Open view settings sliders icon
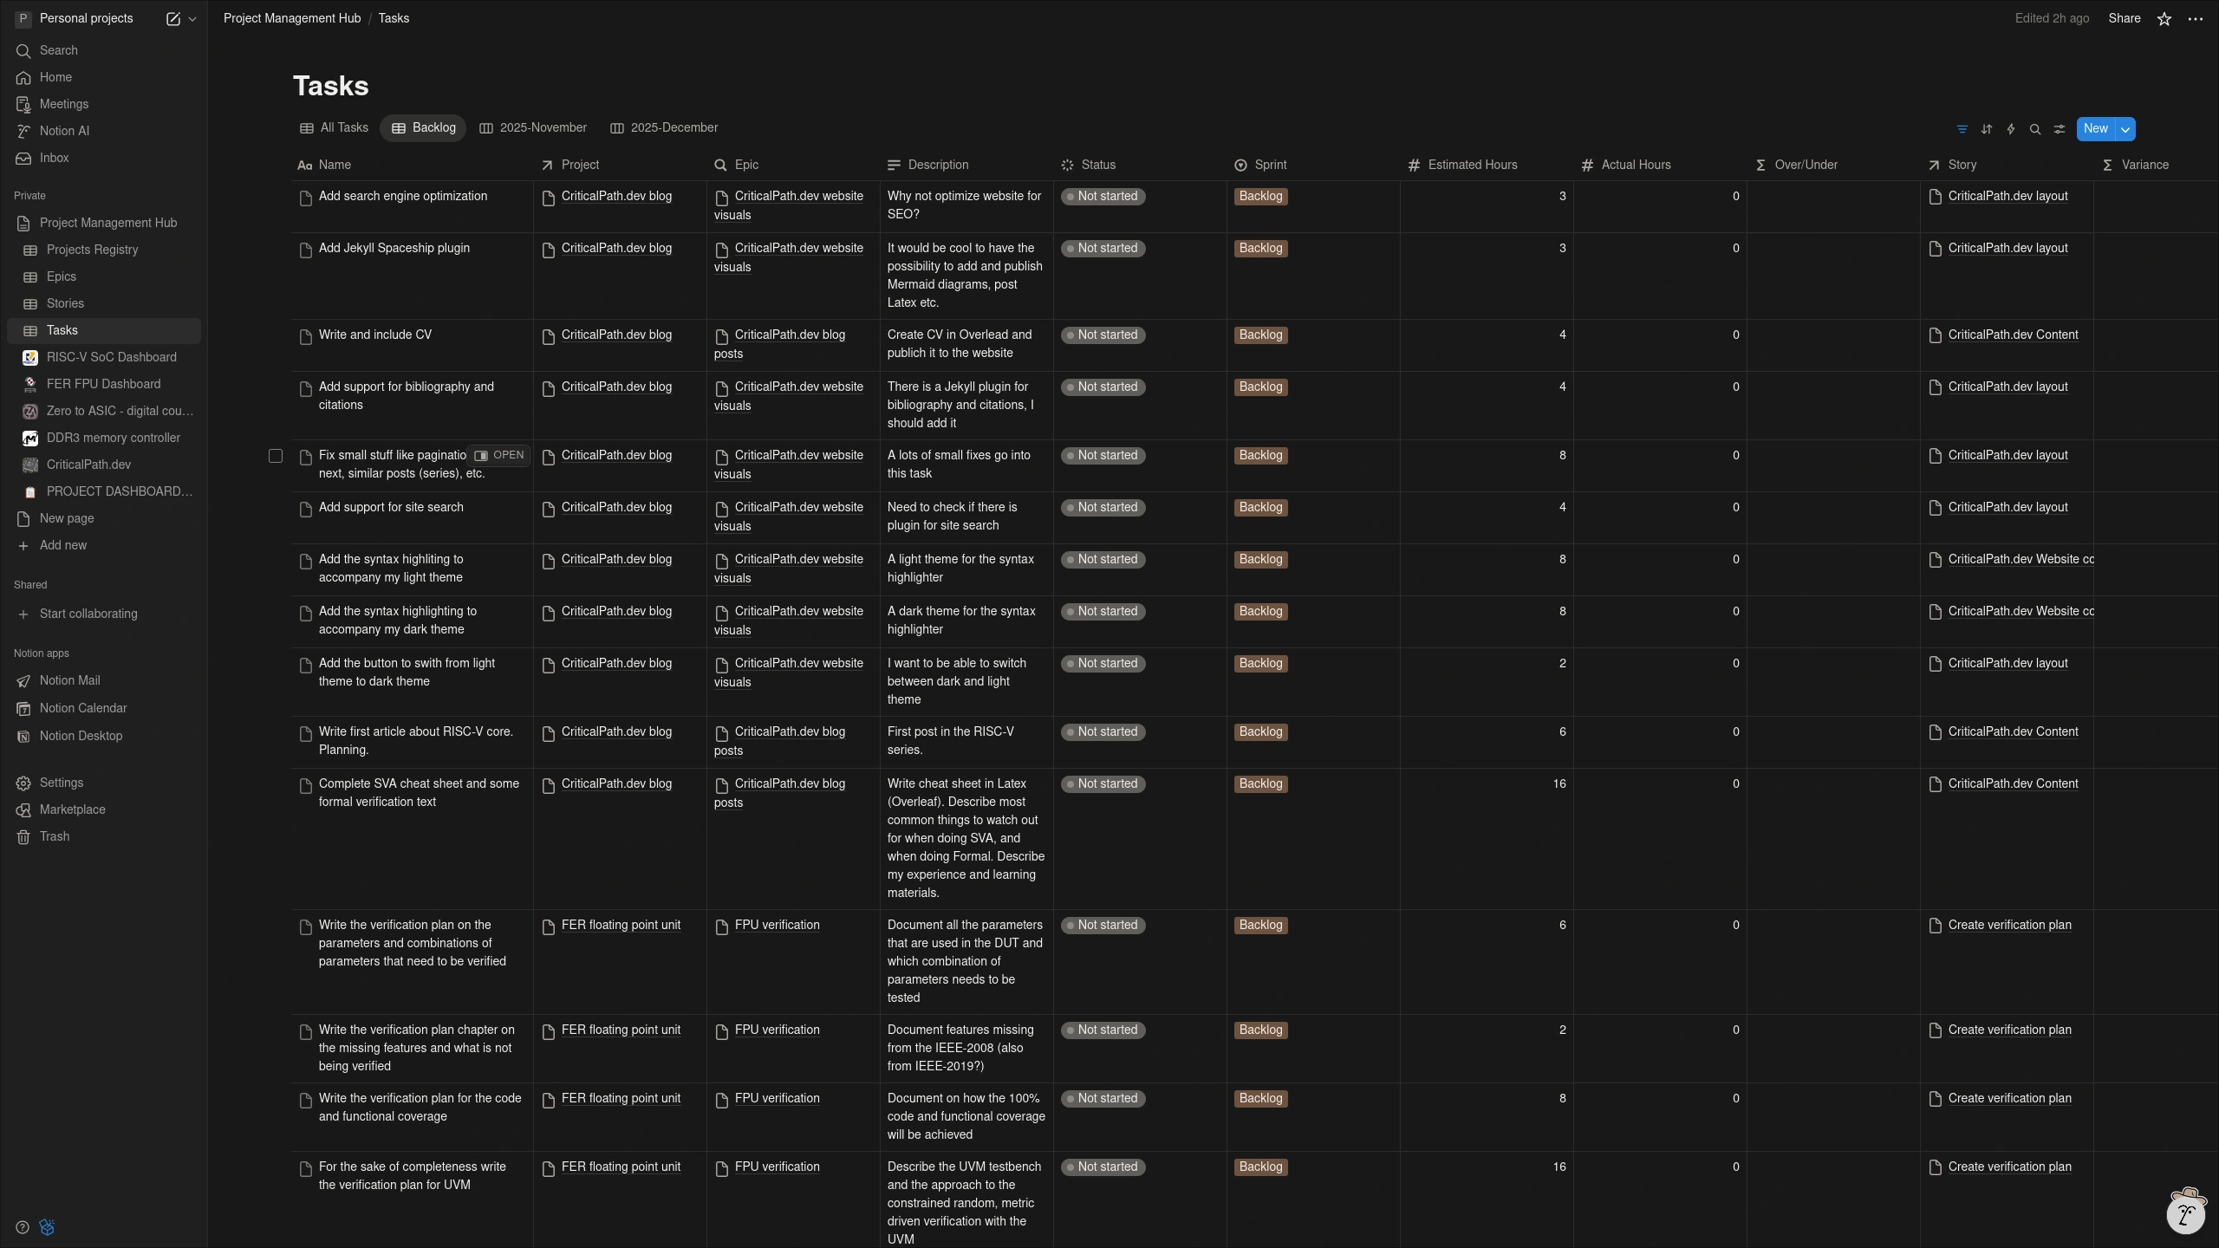This screenshot has width=2219, height=1248. 2059,129
